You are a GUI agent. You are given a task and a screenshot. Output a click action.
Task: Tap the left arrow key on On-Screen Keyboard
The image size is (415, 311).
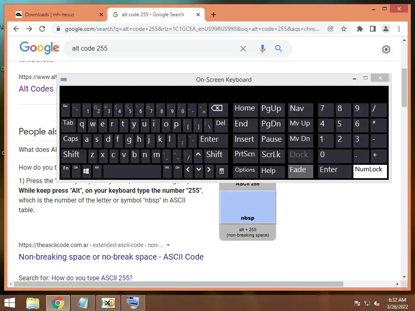pyautogui.click(x=188, y=171)
